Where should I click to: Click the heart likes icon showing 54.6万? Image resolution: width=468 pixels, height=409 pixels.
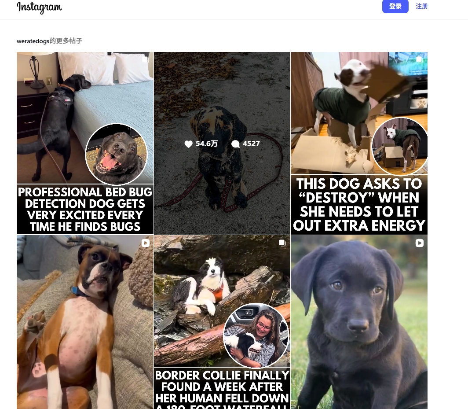pos(188,144)
